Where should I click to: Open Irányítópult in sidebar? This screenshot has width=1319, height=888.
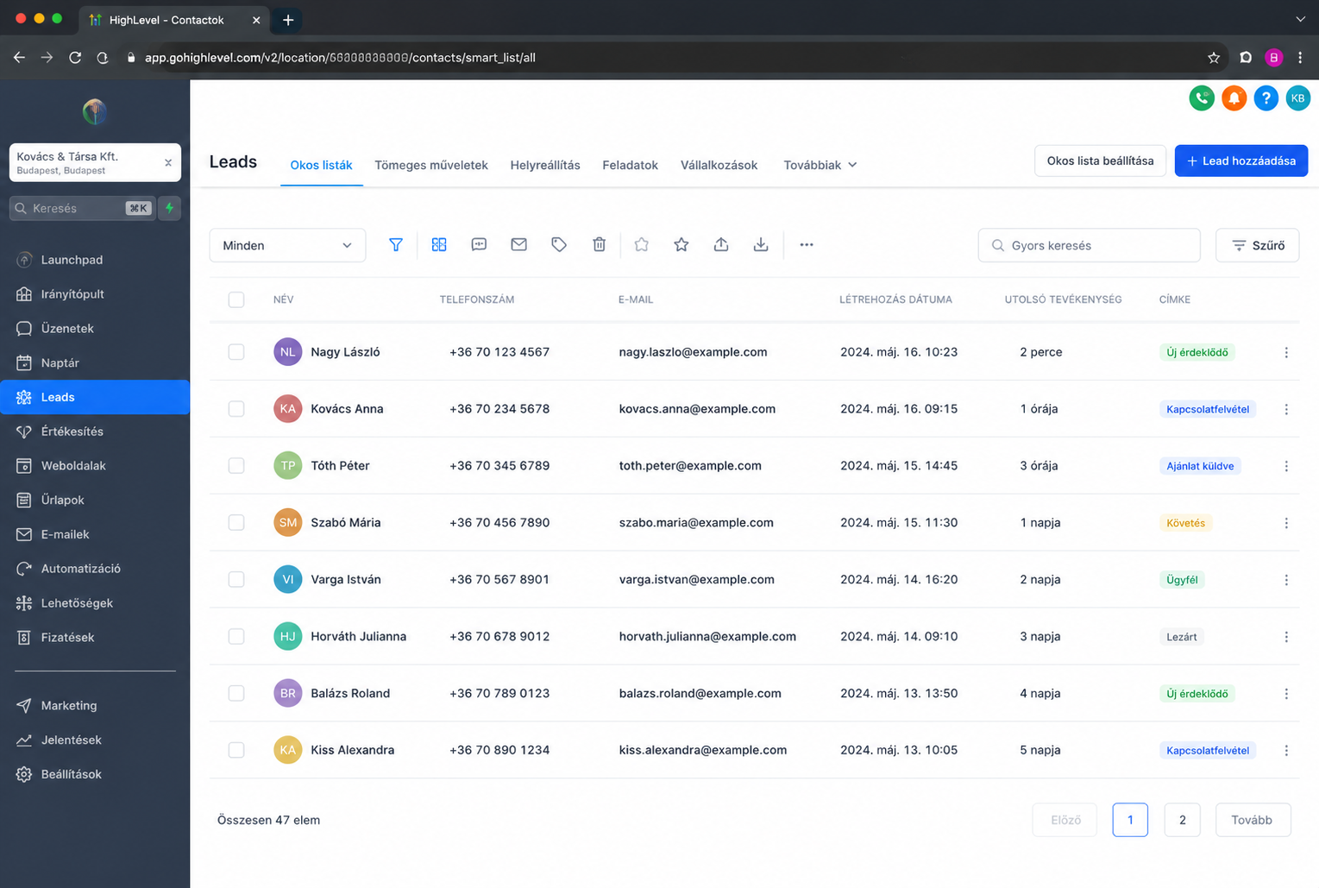coord(95,294)
